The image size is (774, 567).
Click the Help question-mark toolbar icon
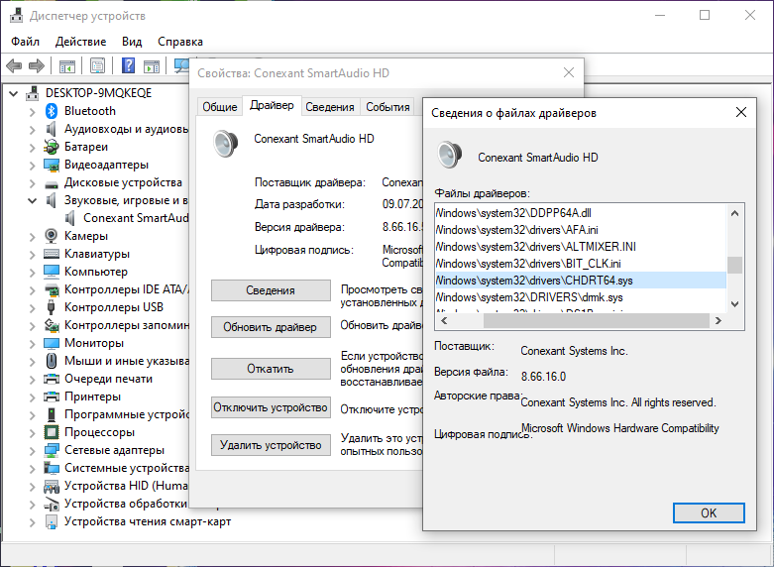pos(129,65)
